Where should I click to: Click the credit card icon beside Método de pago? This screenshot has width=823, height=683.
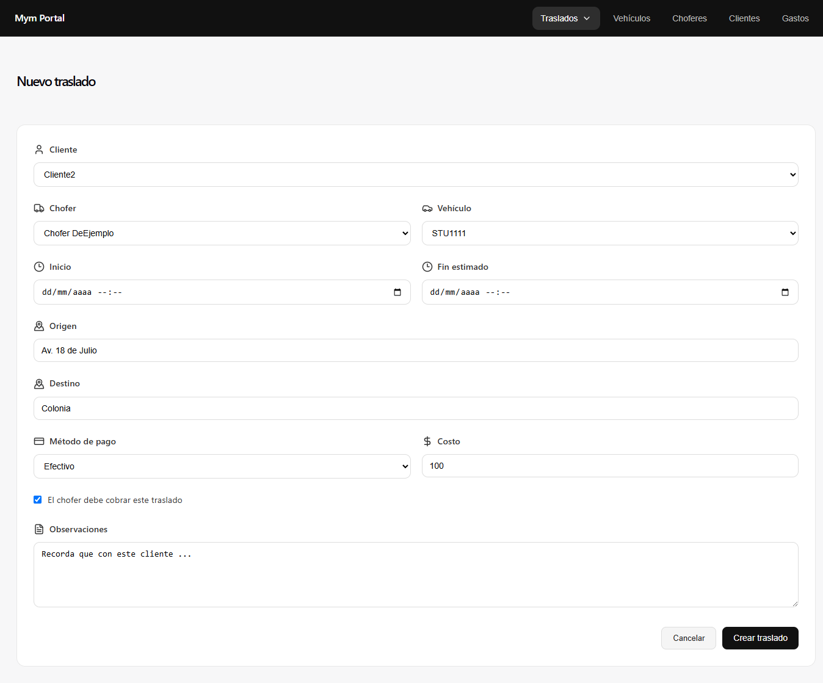39,441
